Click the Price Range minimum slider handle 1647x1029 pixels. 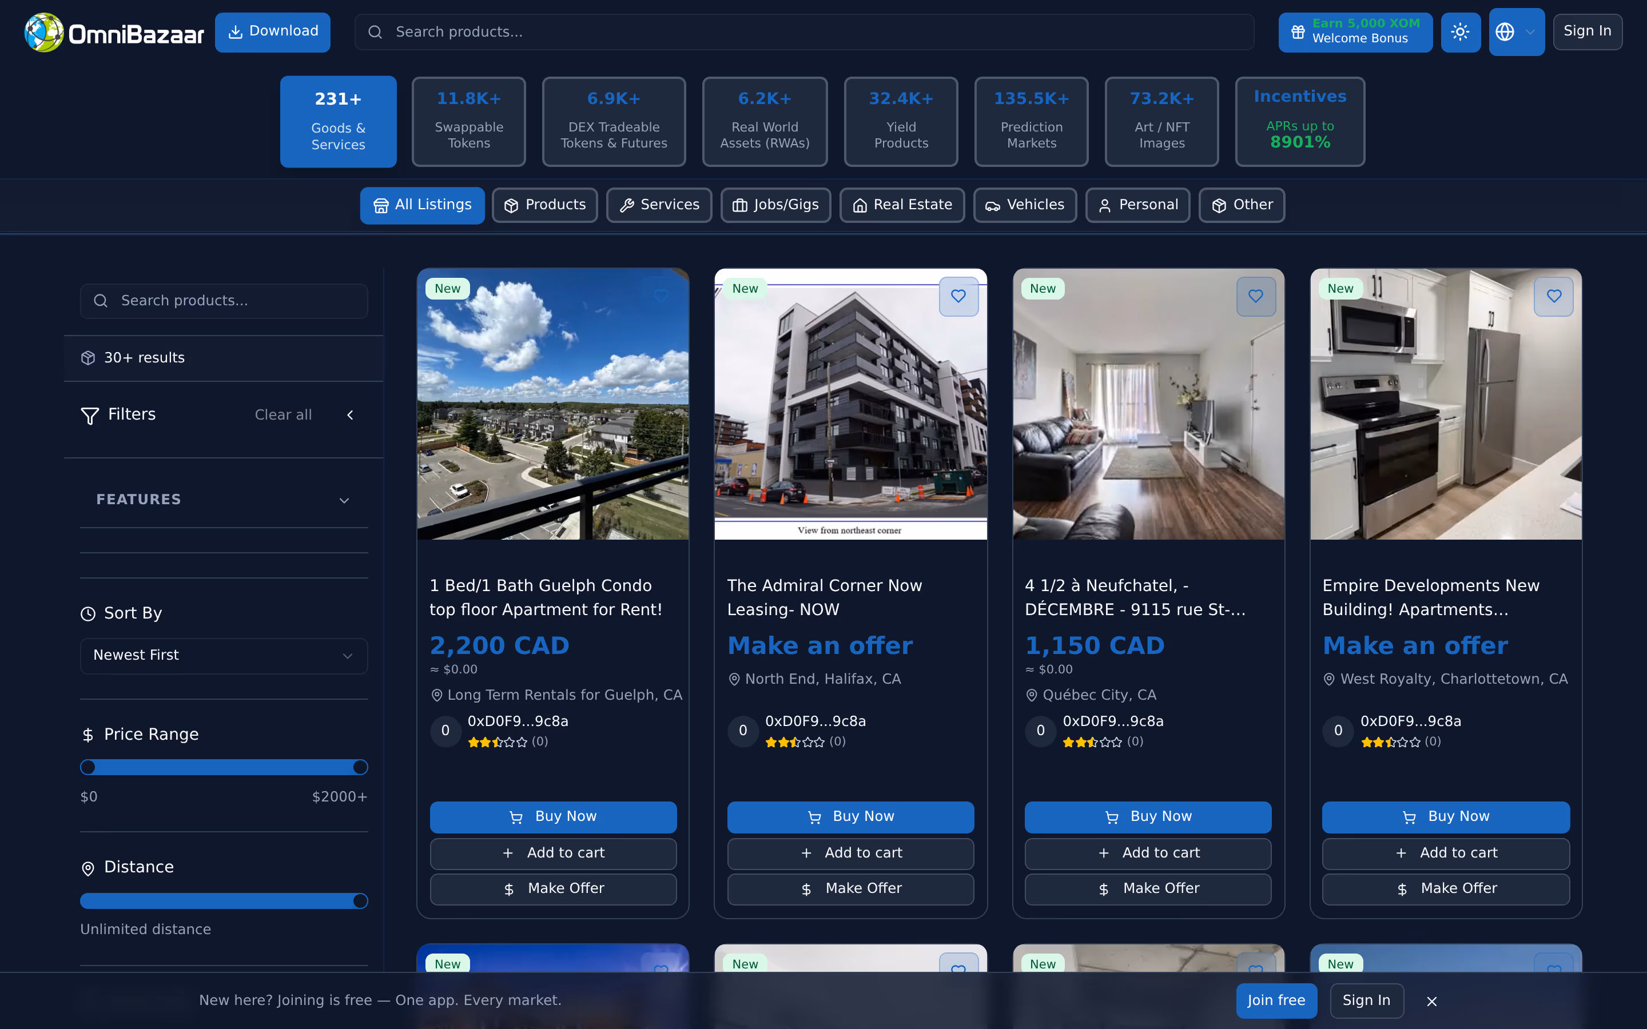click(x=88, y=768)
